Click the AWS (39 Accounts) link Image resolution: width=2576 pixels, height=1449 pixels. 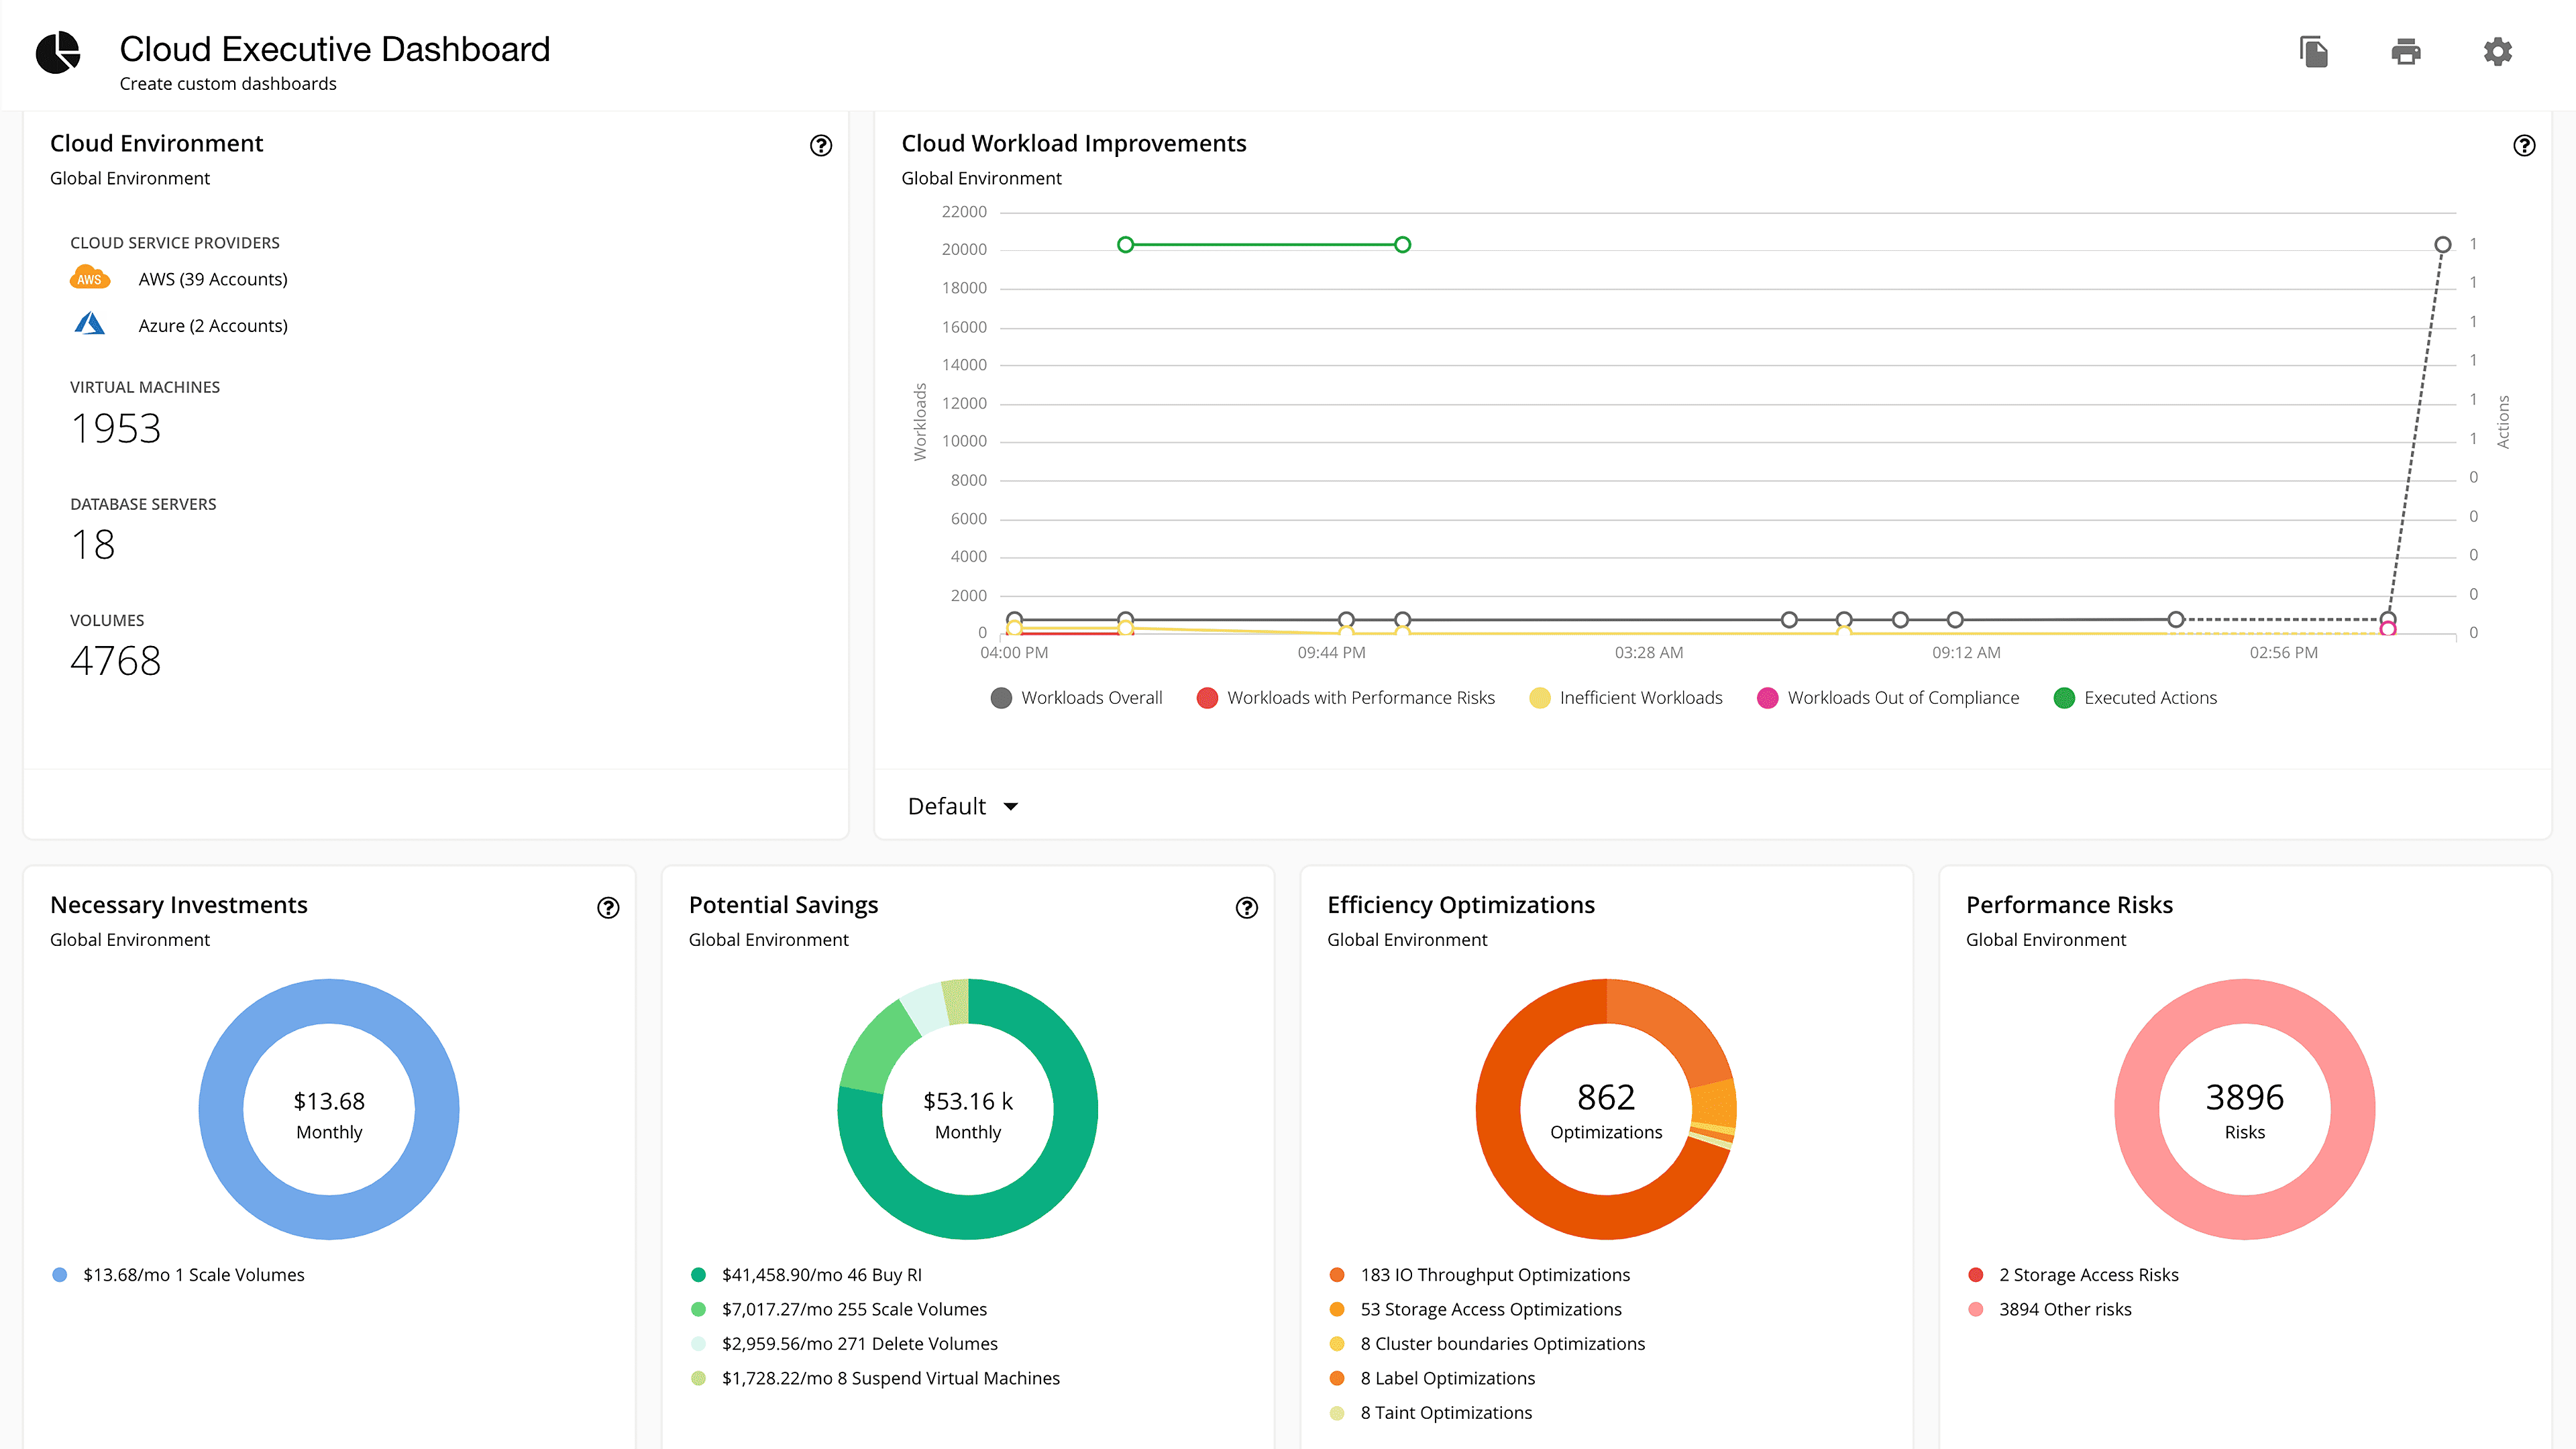[x=212, y=278]
